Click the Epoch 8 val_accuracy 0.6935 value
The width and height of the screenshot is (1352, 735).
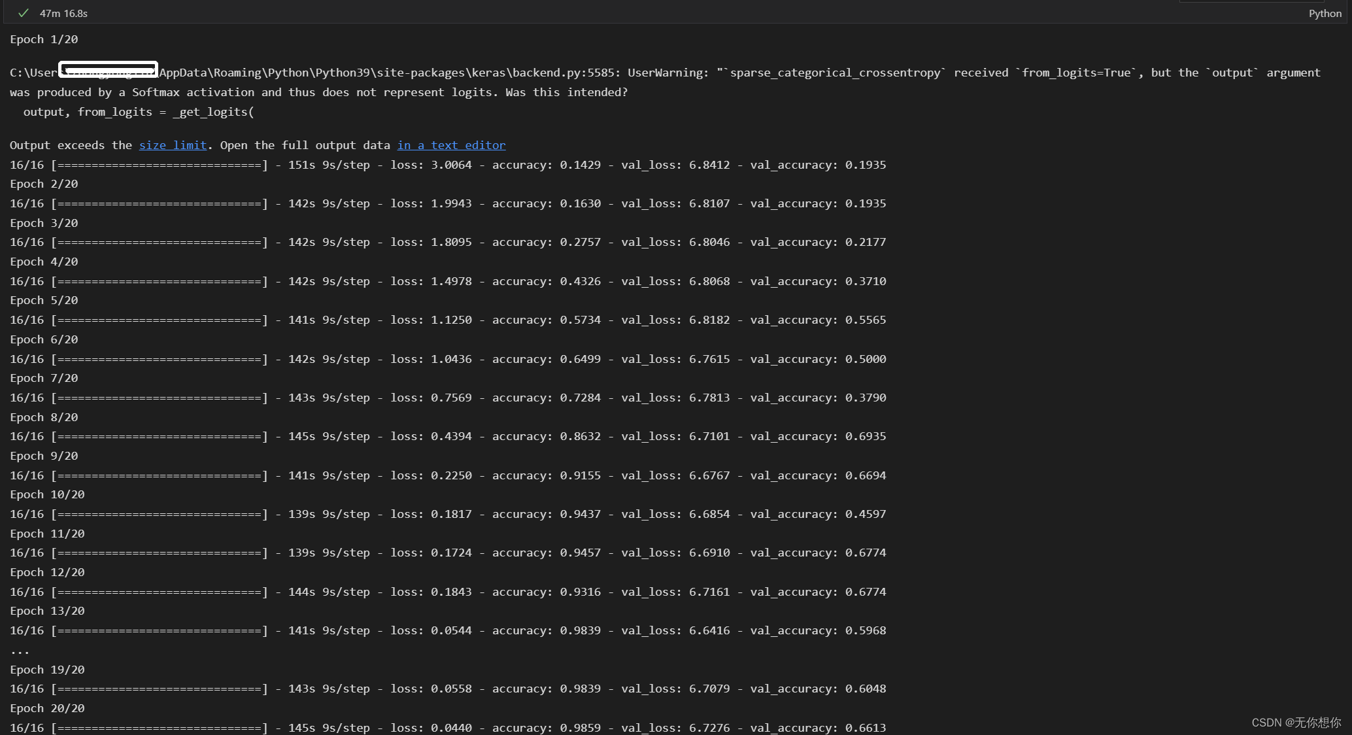pyautogui.click(x=865, y=436)
